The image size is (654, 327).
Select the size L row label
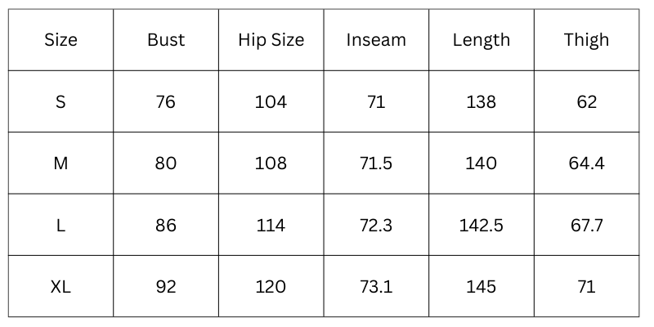[x=60, y=225]
